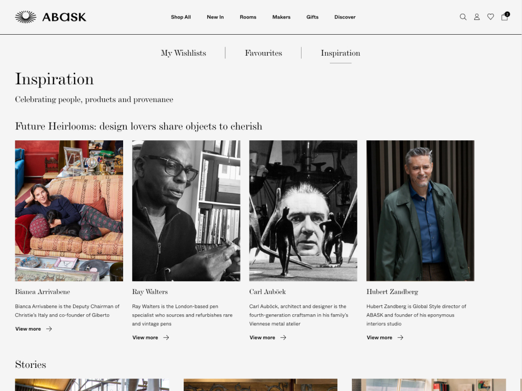Viewport: 522px width, 391px height.
Task: Open the New In menu
Action: pos(215,17)
